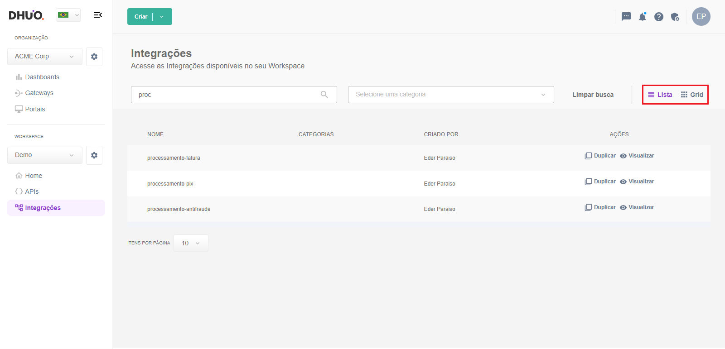Open Selecione uma categoria dropdown
The height and width of the screenshot is (349, 725).
pos(451,95)
